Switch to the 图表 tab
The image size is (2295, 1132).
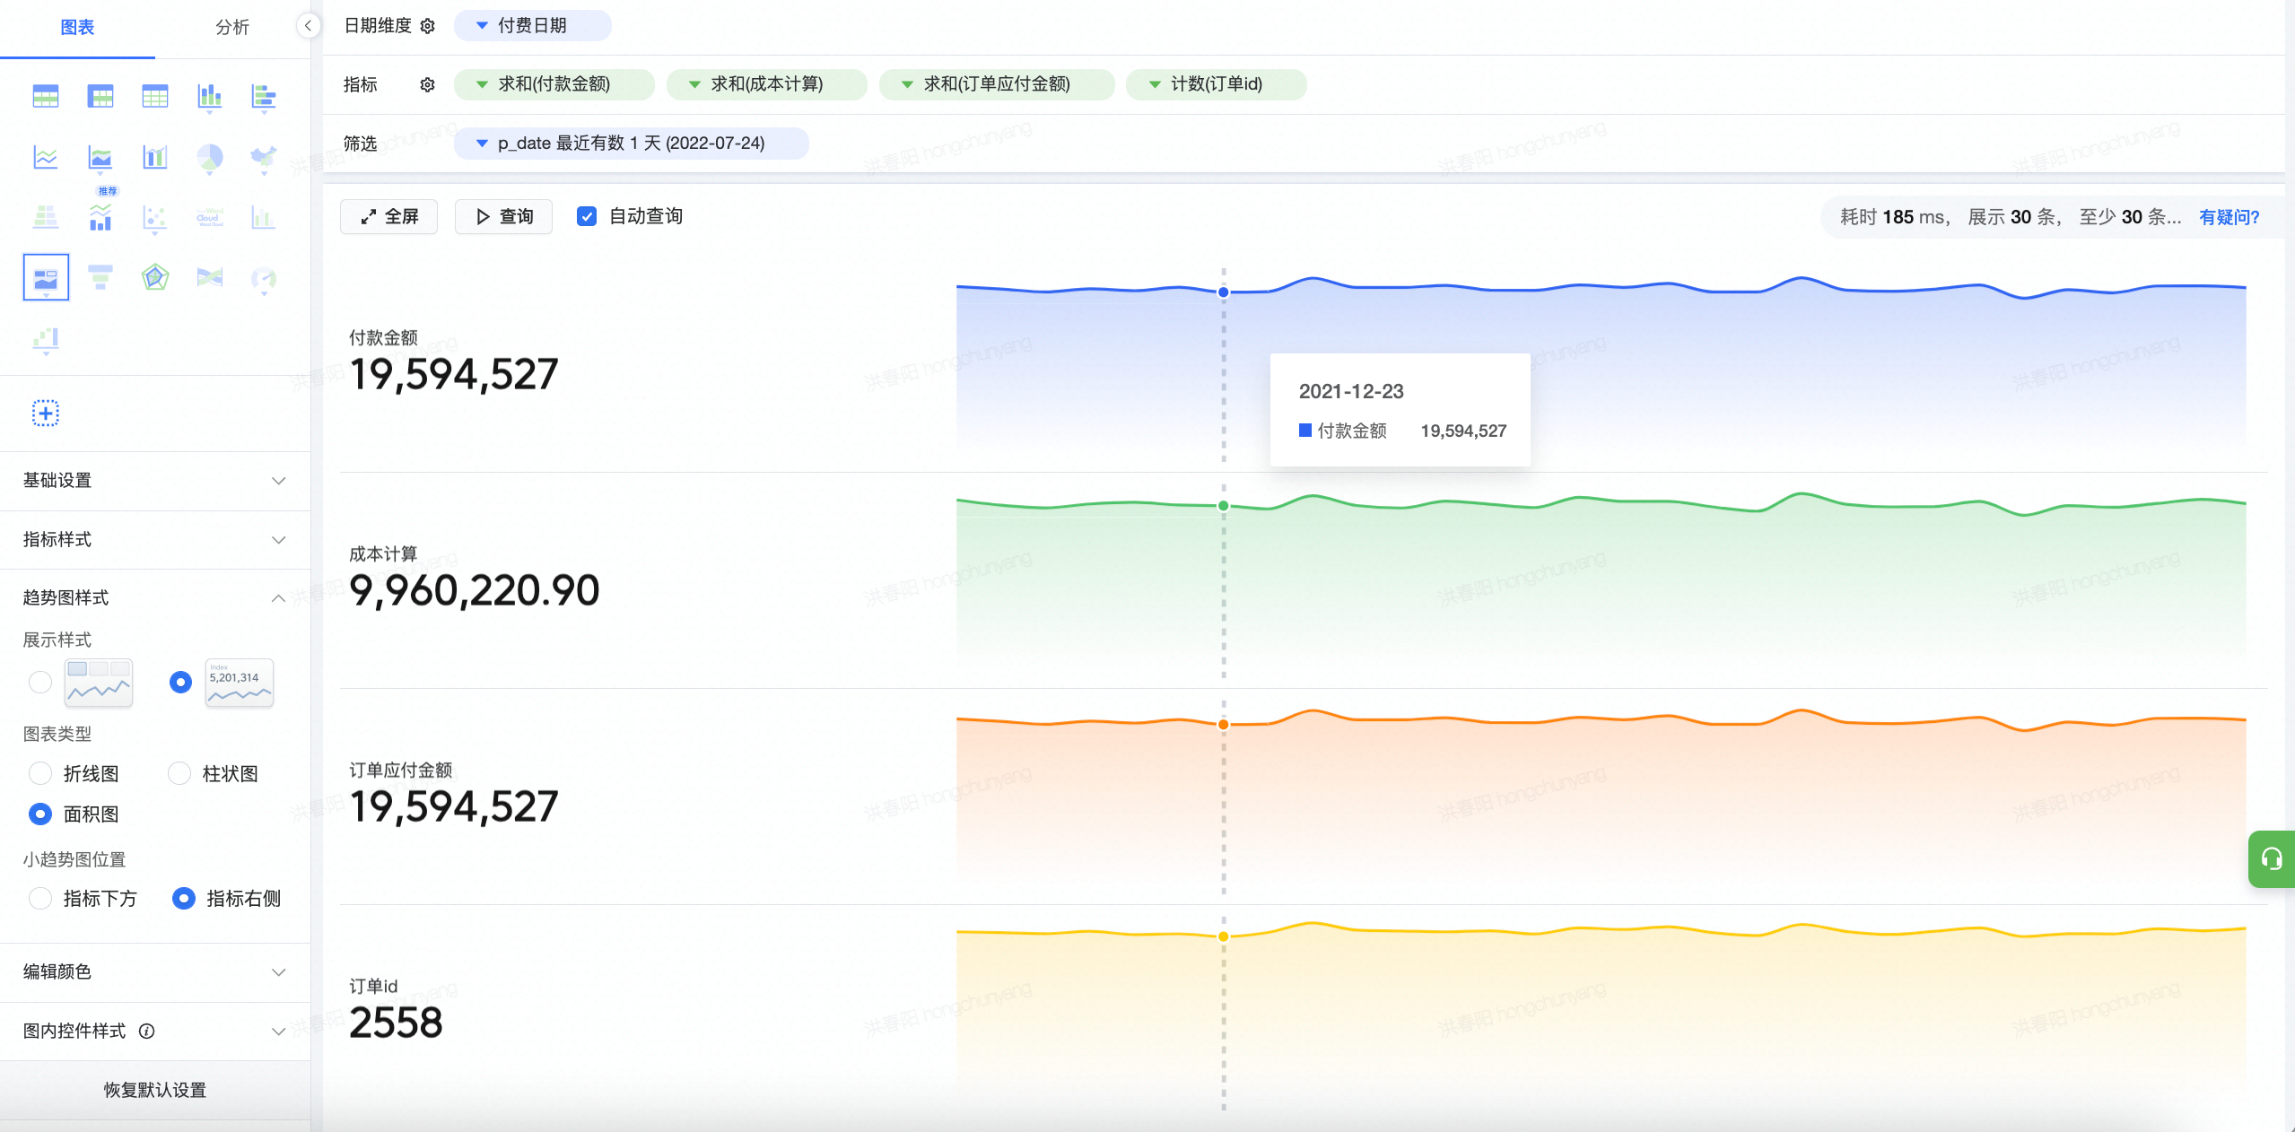(x=77, y=27)
